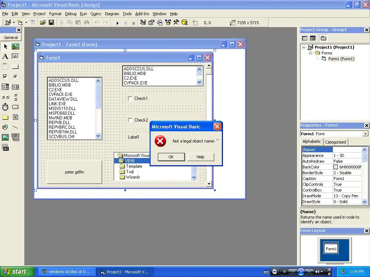The width and height of the screenshot is (370, 277).
Task: Open the Project menu
Action: click(x=39, y=14)
